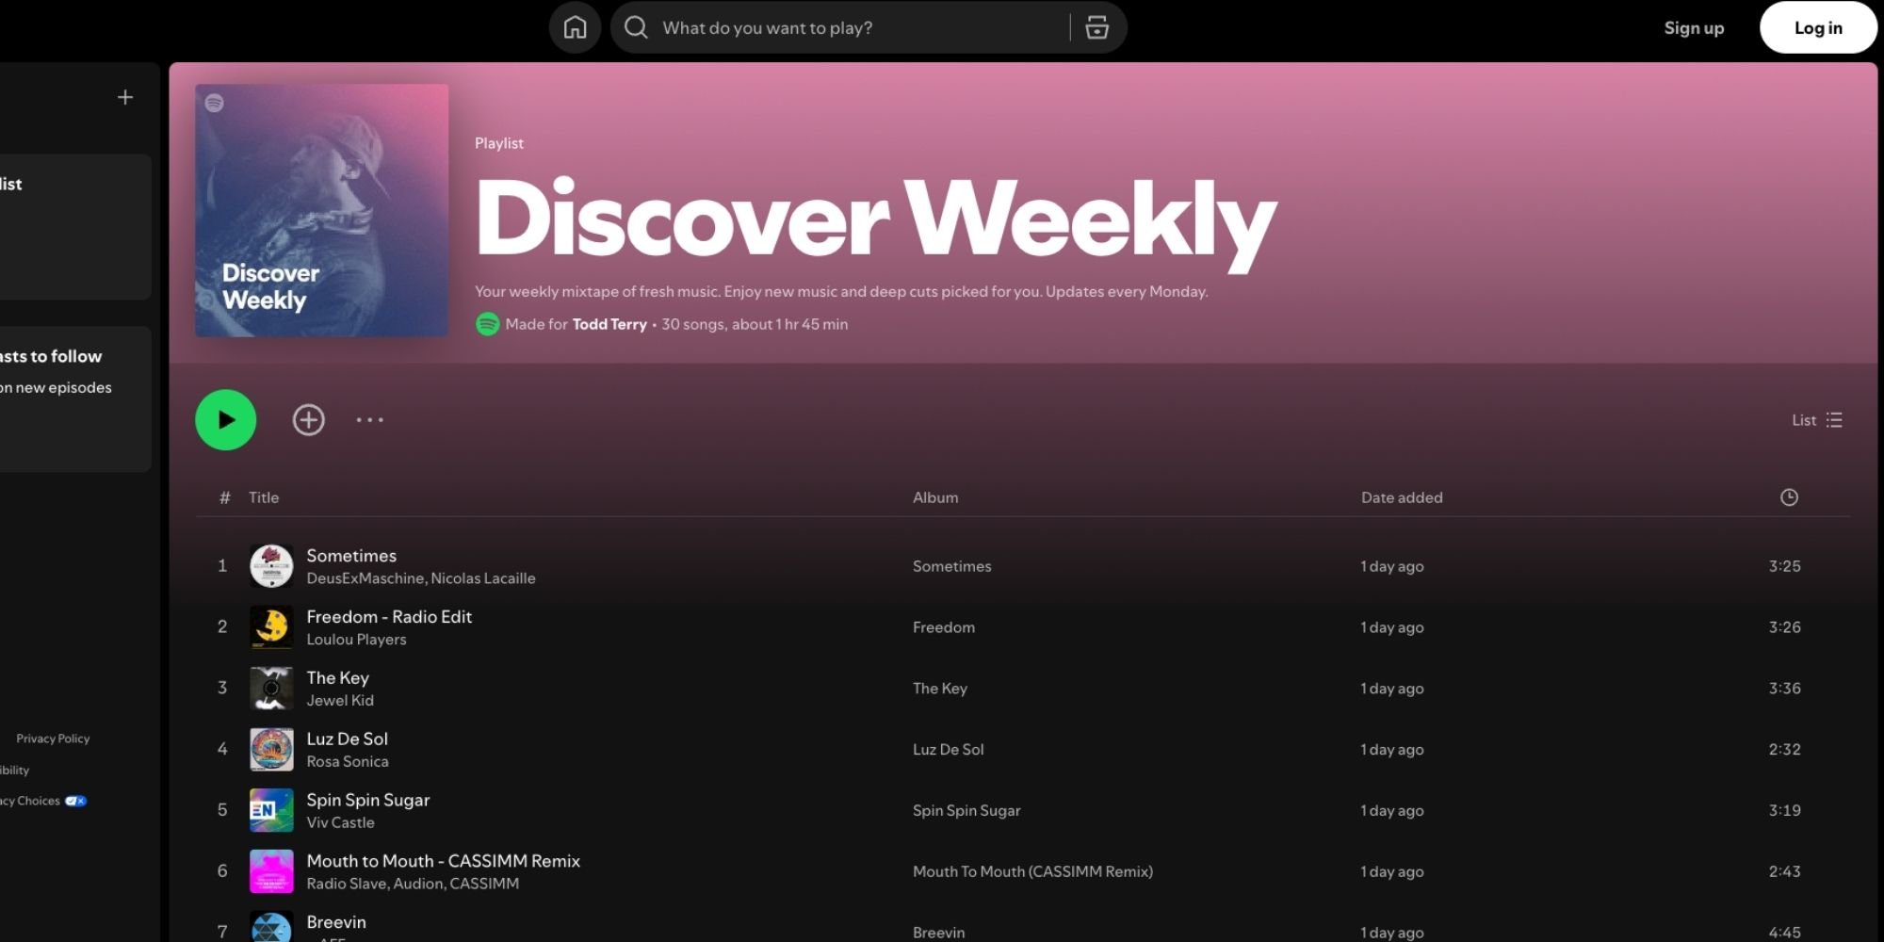Screen dimensions: 1884x942
Task: Click the plus icon in library sidebar
Action: pyautogui.click(x=125, y=97)
